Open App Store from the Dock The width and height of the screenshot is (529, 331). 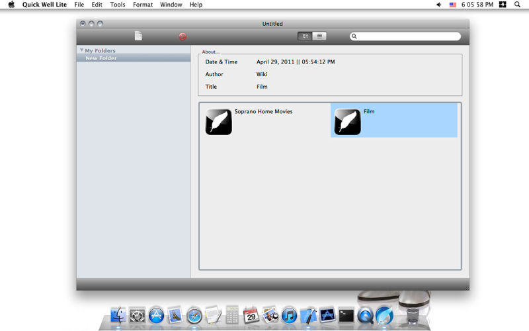click(156, 316)
